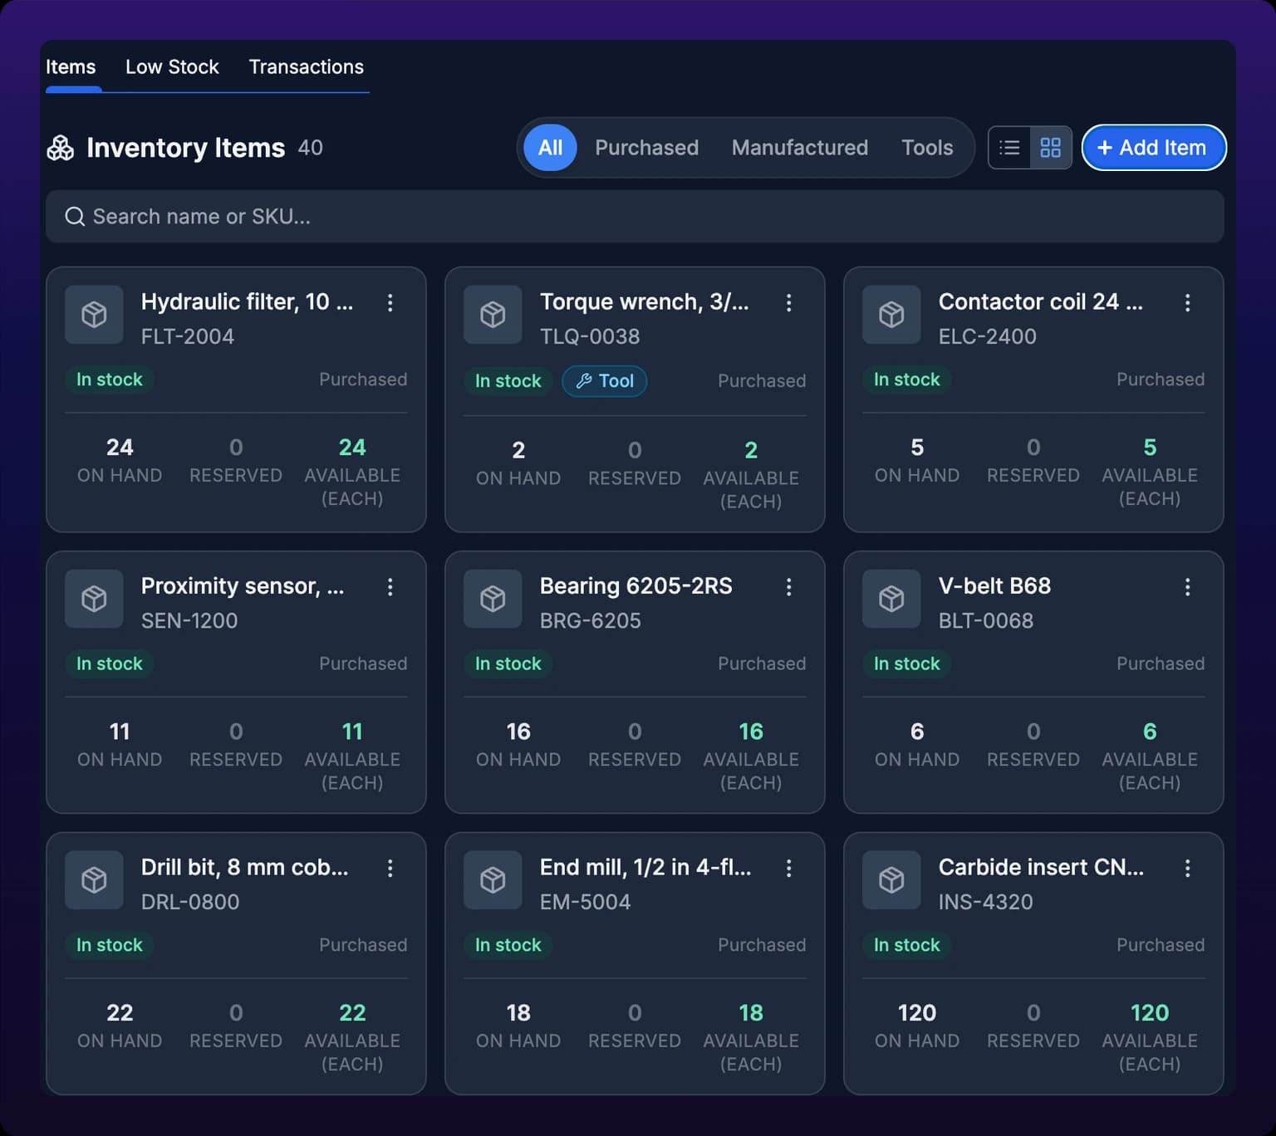Click the Tool badge on Torque wrench
Image resolution: width=1276 pixels, height=1136 pixels.
[x=605, y=381]
